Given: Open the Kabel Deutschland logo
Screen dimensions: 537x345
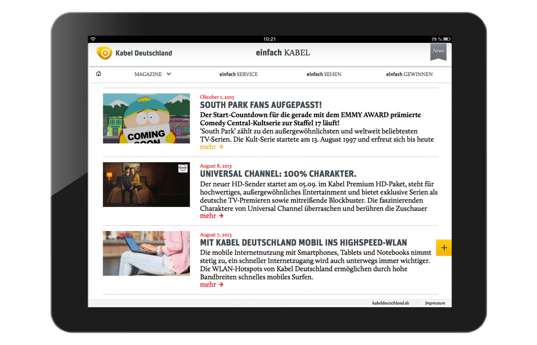Looking at the screenshot, I should tap(134, 53).
